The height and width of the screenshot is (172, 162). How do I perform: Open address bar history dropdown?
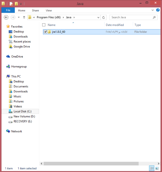coord(98,17)
